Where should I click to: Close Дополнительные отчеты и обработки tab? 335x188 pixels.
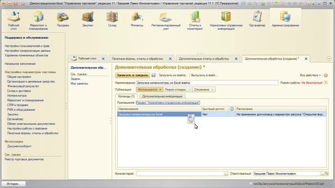tap(236, 58)
